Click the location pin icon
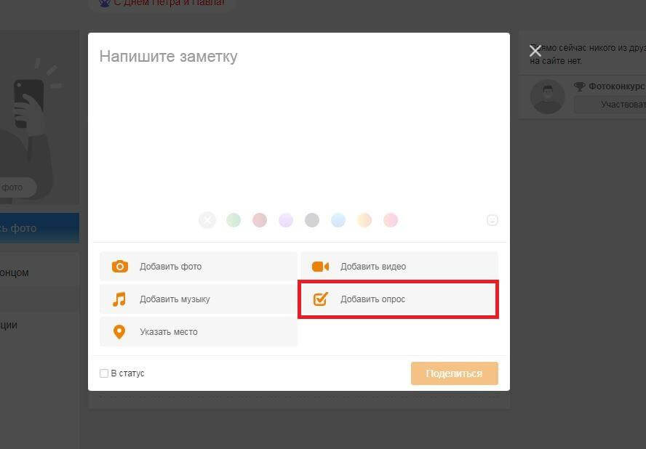The height and width of the screenshot is (449, 646). click(119, 332)
